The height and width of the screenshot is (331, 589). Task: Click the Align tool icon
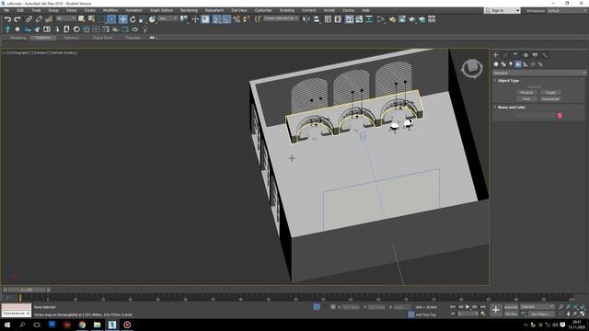pos(317,19)
